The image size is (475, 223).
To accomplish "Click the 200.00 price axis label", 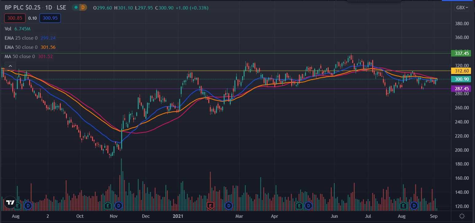I will click(462, 150).
